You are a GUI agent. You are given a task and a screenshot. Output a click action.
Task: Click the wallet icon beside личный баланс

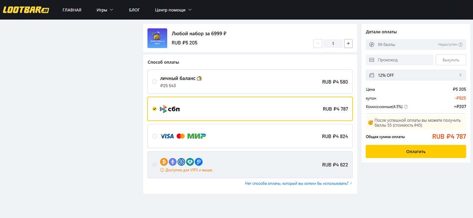tap(199, 78)
